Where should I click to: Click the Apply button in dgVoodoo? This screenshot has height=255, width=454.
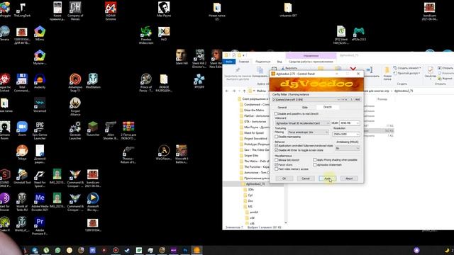coord(328,178)
